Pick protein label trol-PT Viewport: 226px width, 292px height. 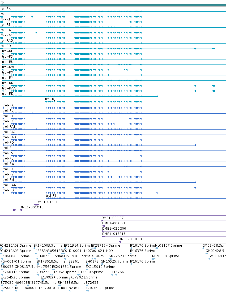click(x=8, y=116)
